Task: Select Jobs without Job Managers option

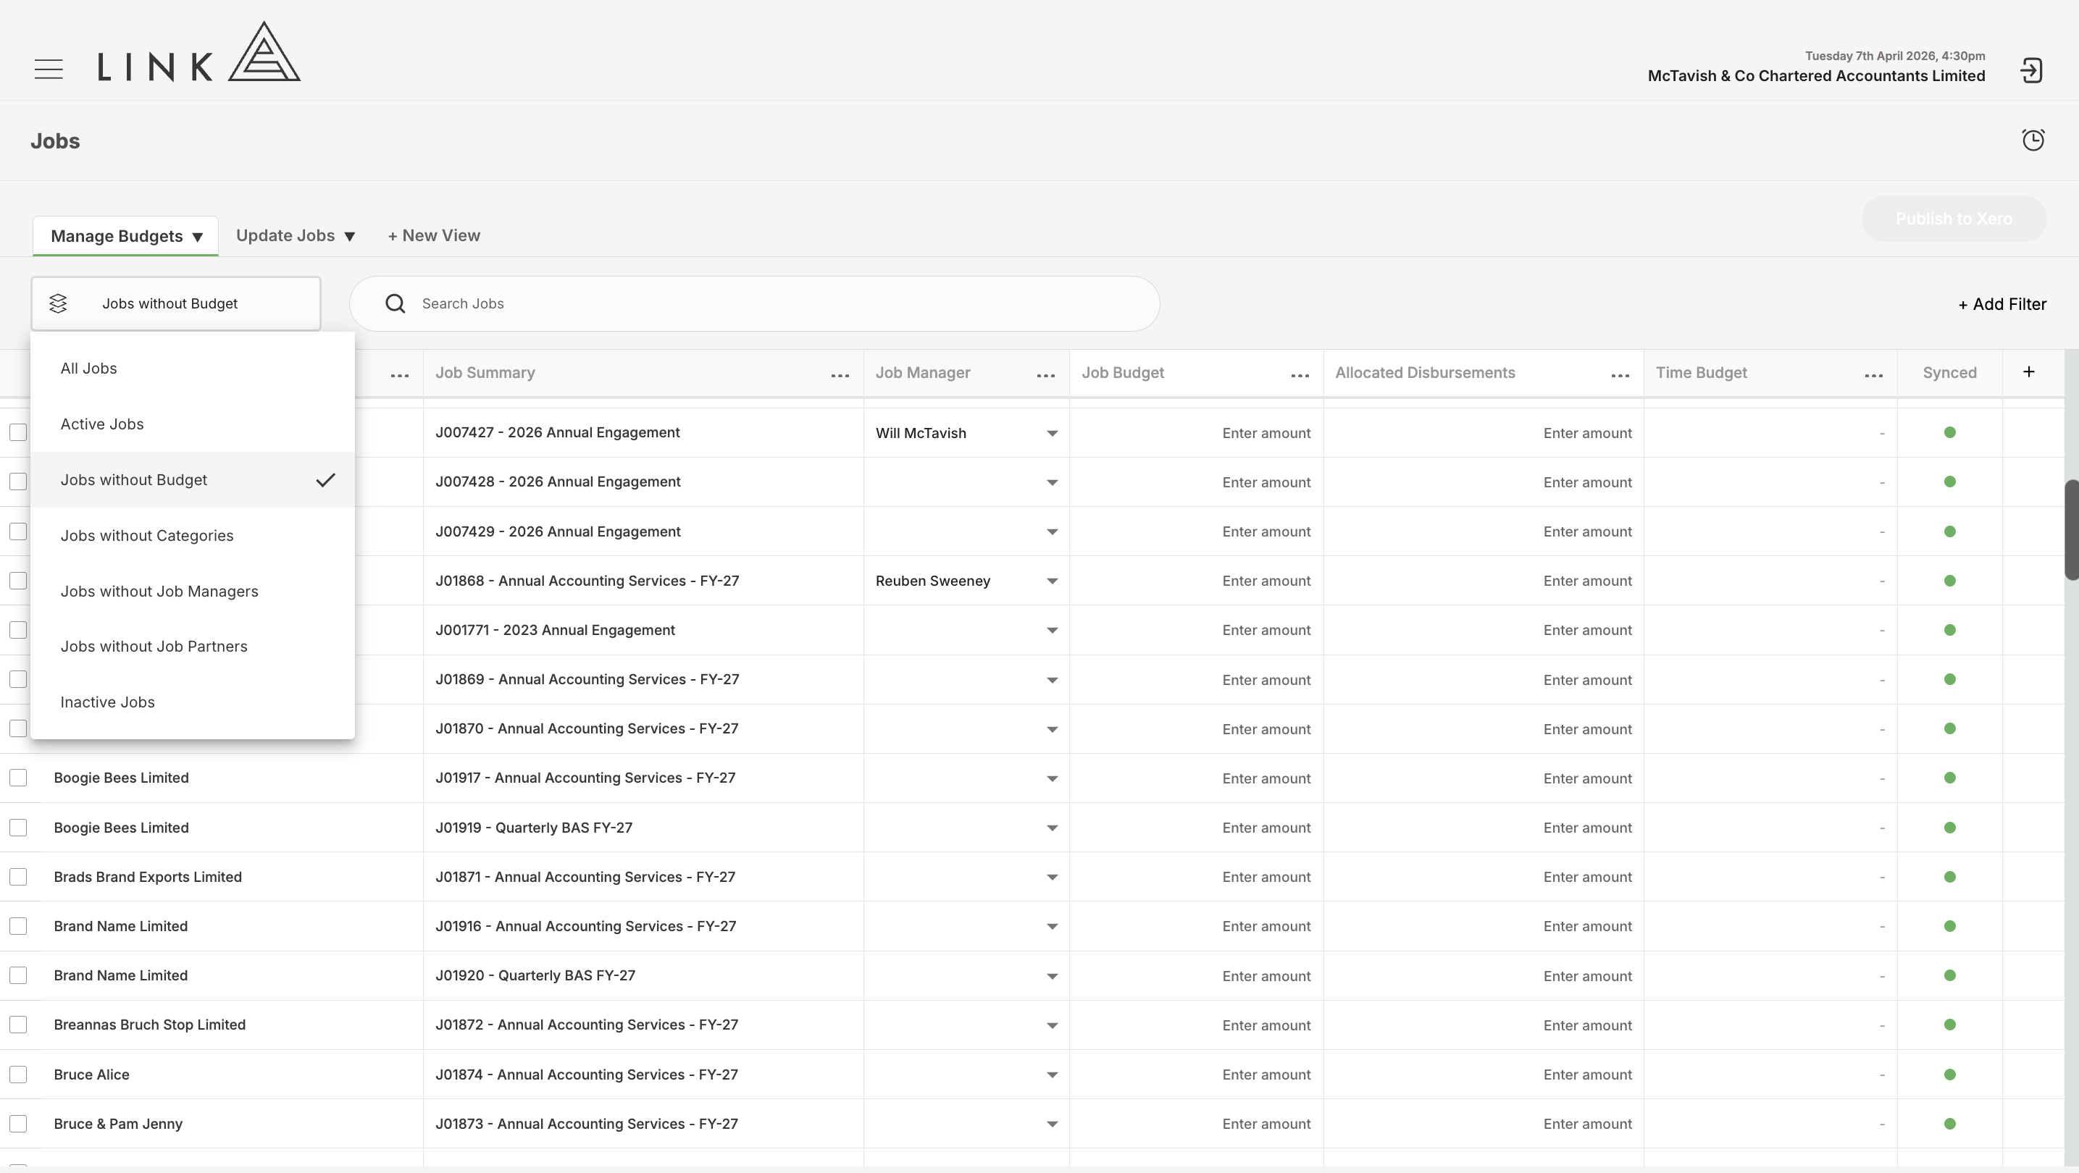Action: 192,591
